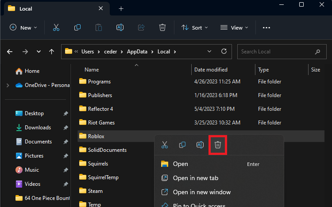
Task: Open the See more ellipsis menu
Action: 266,27
